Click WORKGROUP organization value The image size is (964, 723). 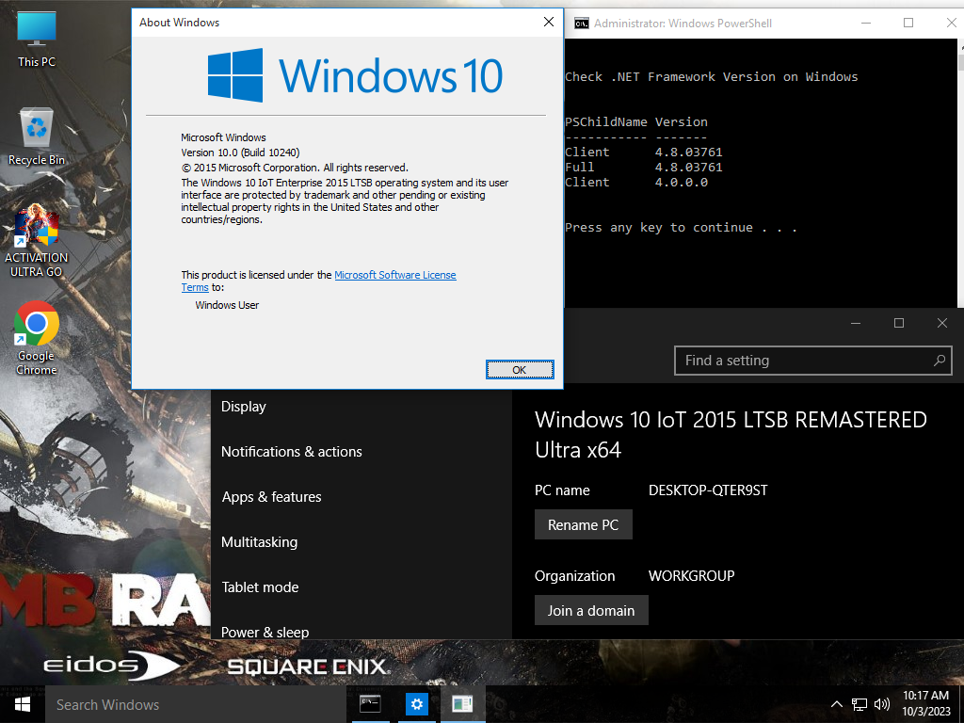[691, 576]
